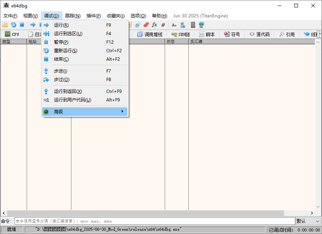322x234 pixels.
Task: Click the restart icon in toolbar
Action: click(x=13, y=24)
